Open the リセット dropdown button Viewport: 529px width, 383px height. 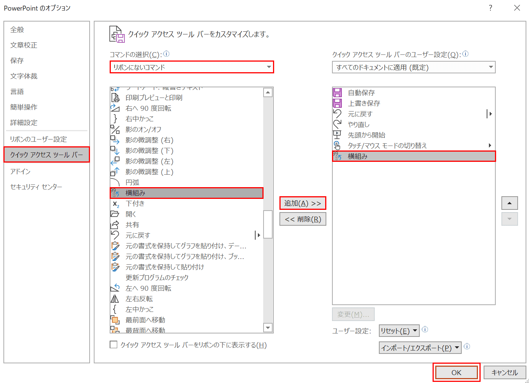coord(399,331)
